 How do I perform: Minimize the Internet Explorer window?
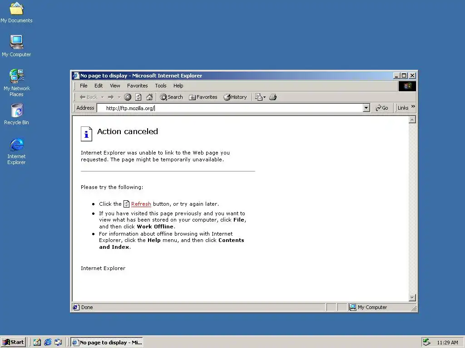pos(396,76)
